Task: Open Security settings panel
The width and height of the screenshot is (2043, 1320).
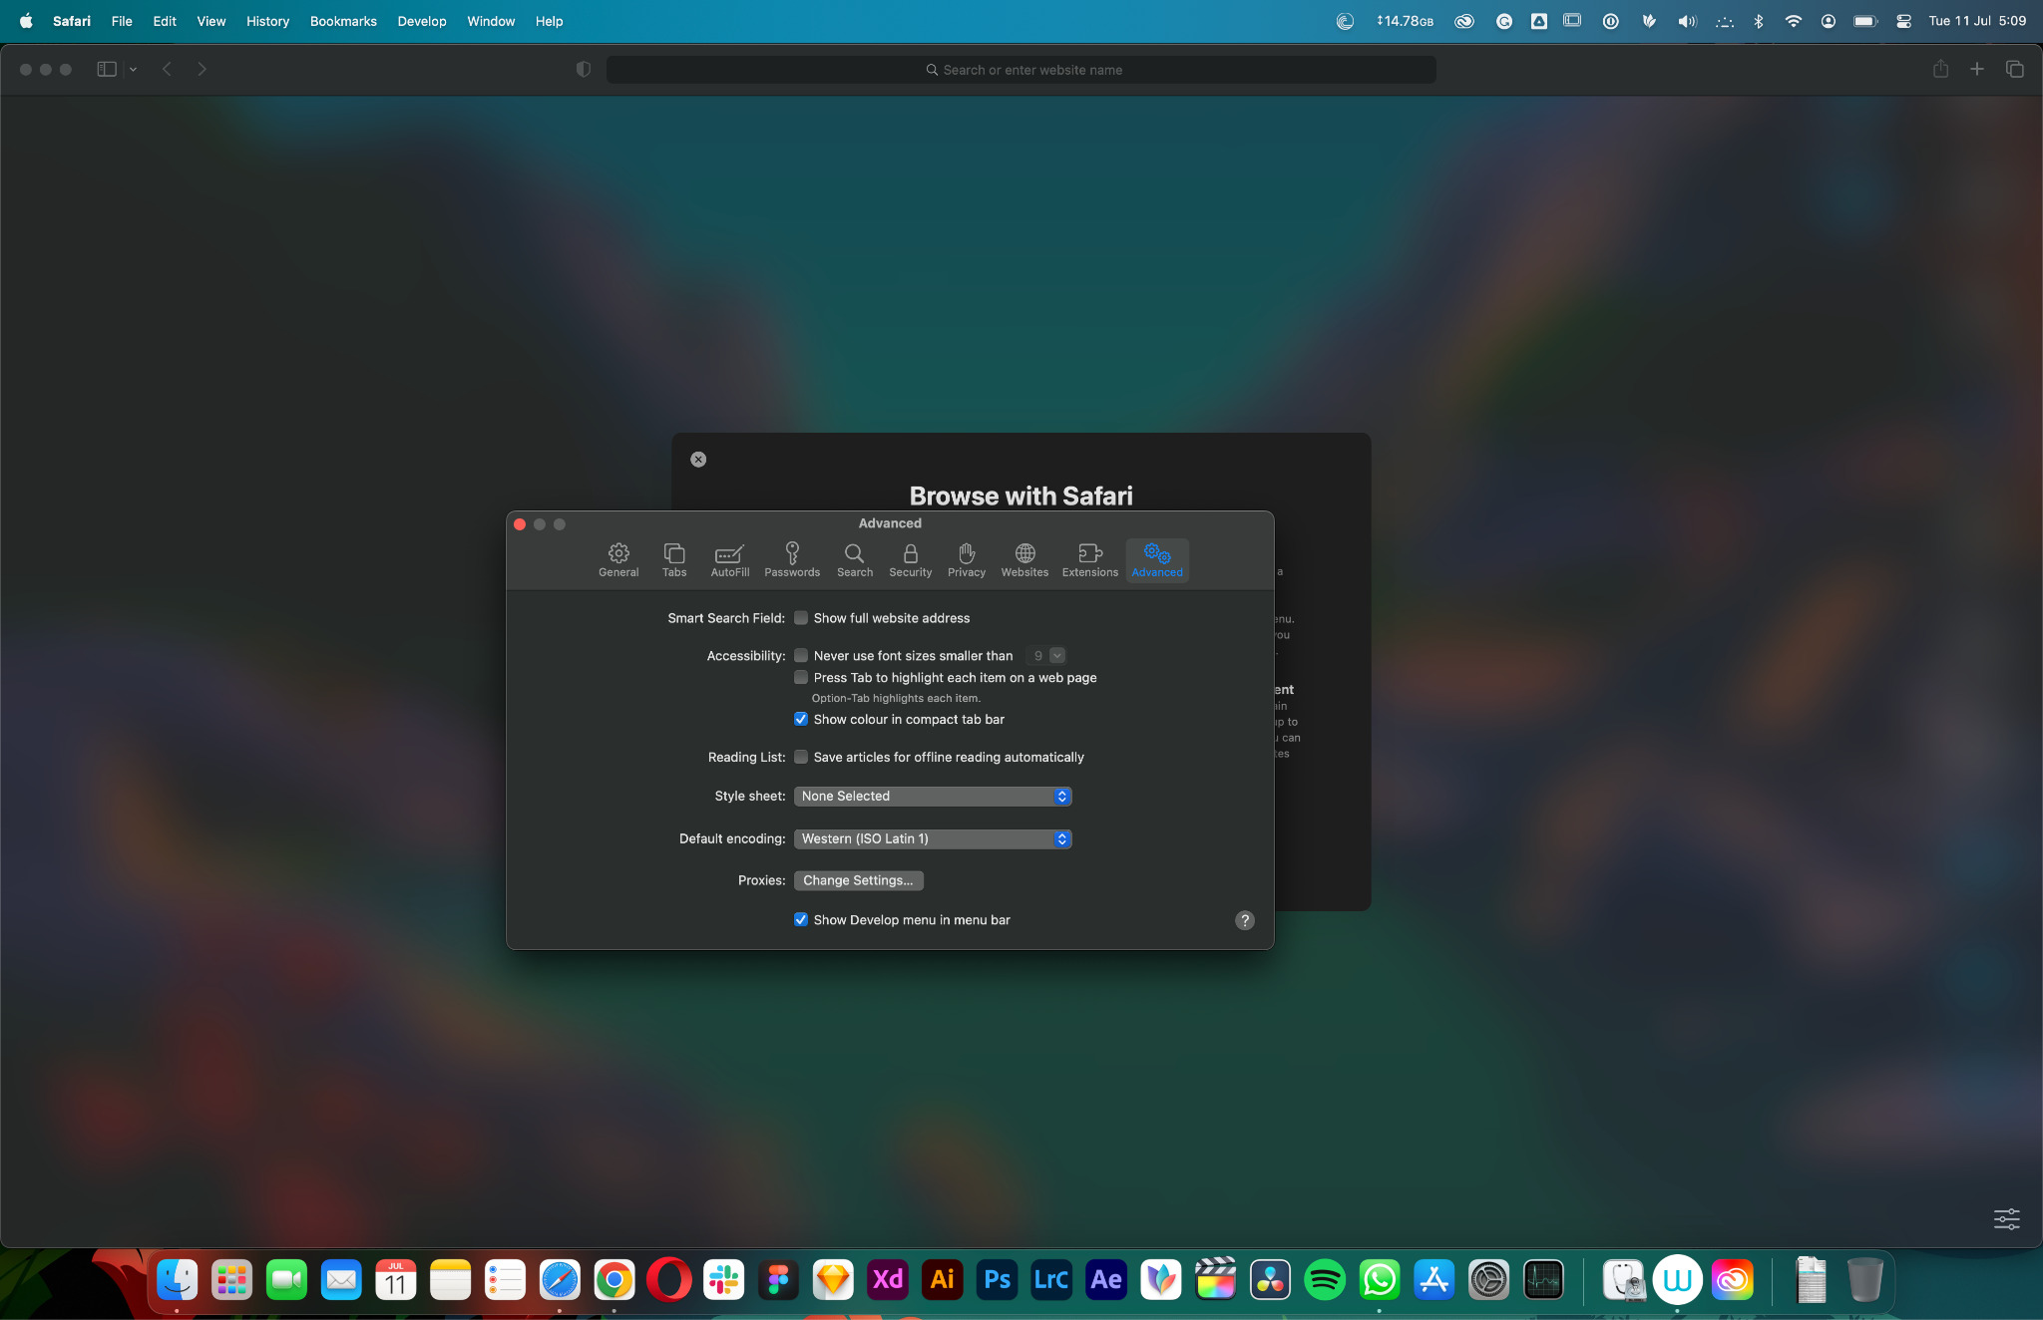Action: 909,559
